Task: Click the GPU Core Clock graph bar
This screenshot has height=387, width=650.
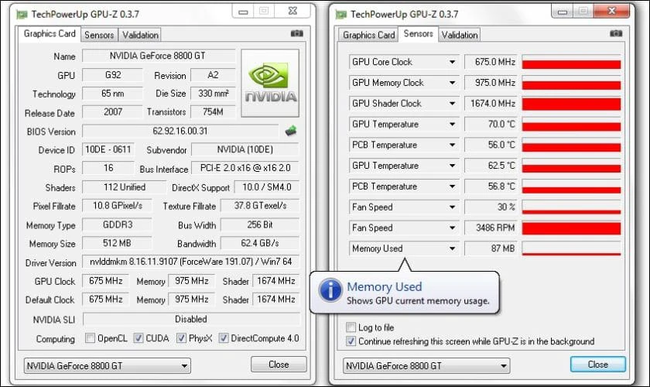Action: (x=571, y=62)
